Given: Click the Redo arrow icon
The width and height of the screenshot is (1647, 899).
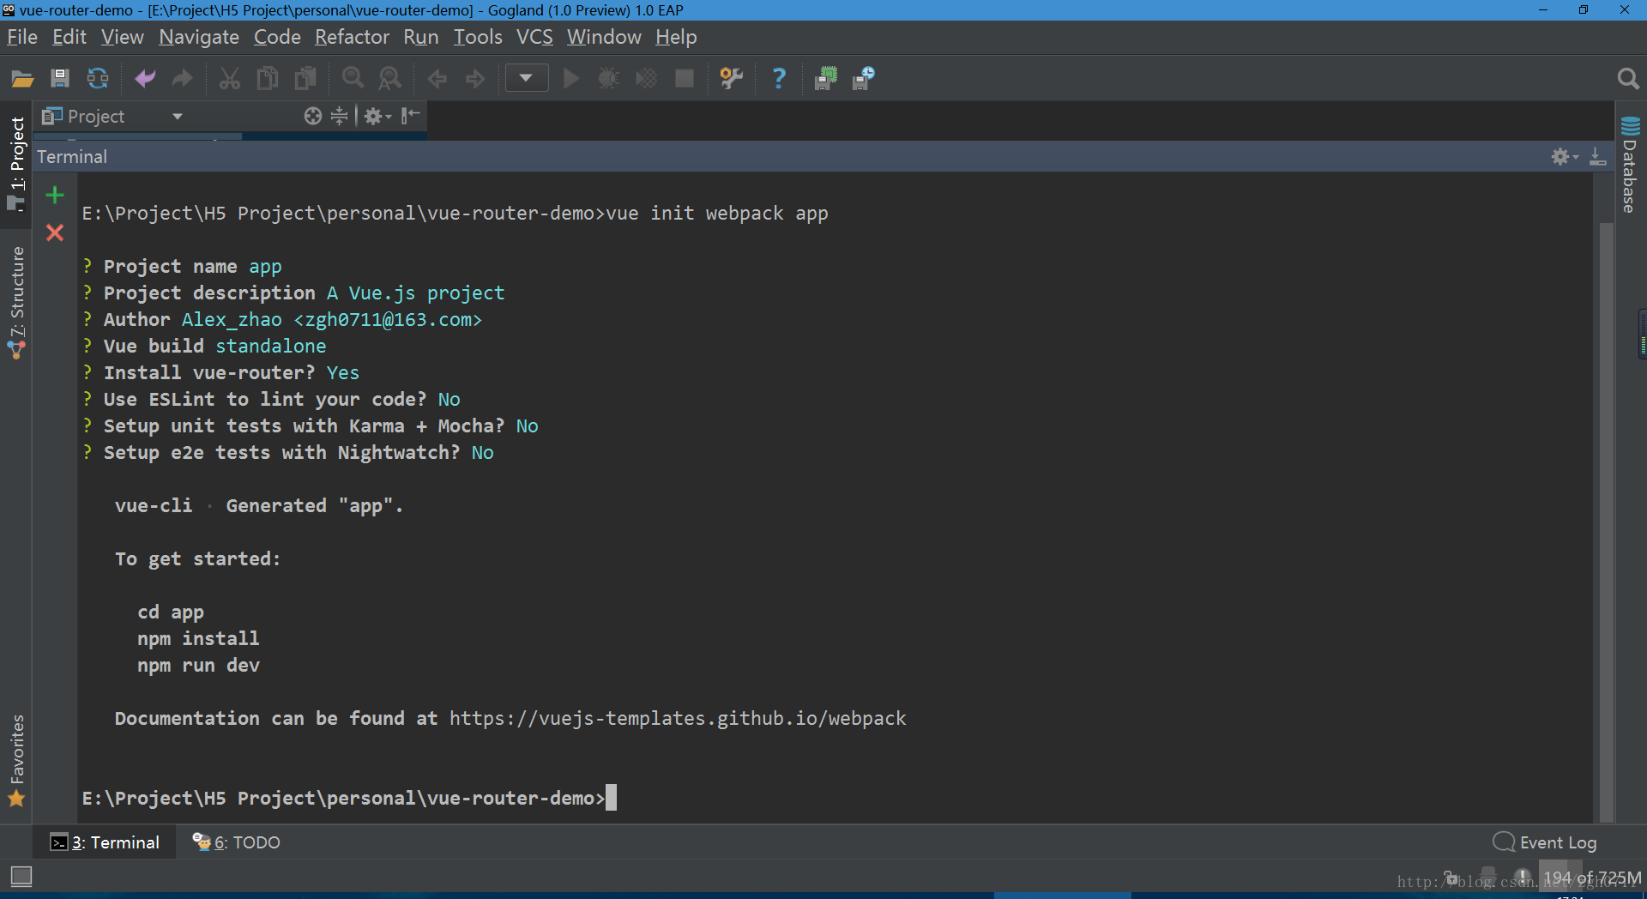Looking at the screenshot, I should point(182,79).
